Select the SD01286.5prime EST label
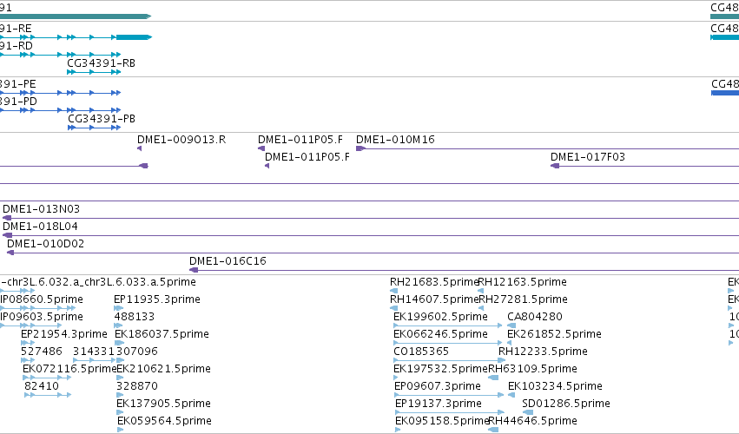739x434 pixels. point(566,404)
